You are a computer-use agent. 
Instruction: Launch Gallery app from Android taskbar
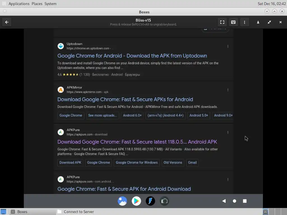pyautogui.click(x=122, y=201)
